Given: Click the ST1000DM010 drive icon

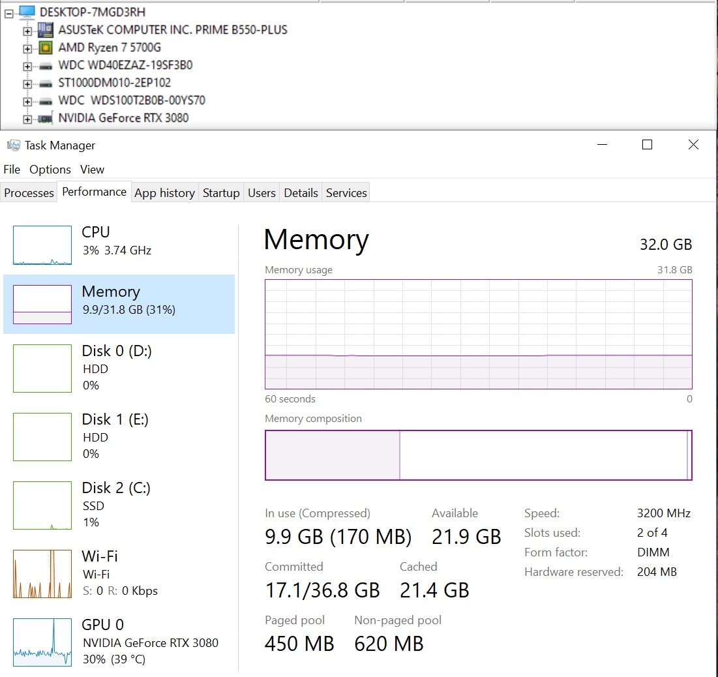Looking at the screenshot, I should 45,83.
